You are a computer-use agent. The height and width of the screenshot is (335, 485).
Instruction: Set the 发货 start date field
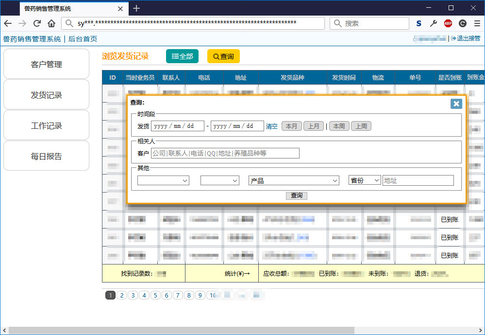(178, 126)
